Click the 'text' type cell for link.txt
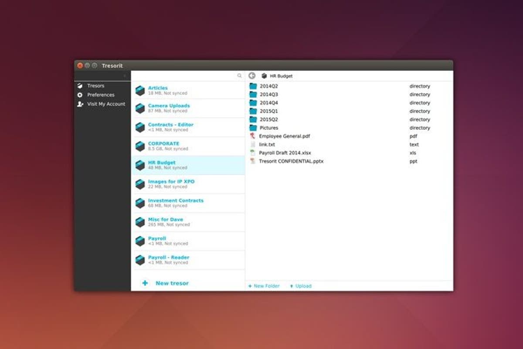Viewport: 523px width, 349px height. click(414, 145)
